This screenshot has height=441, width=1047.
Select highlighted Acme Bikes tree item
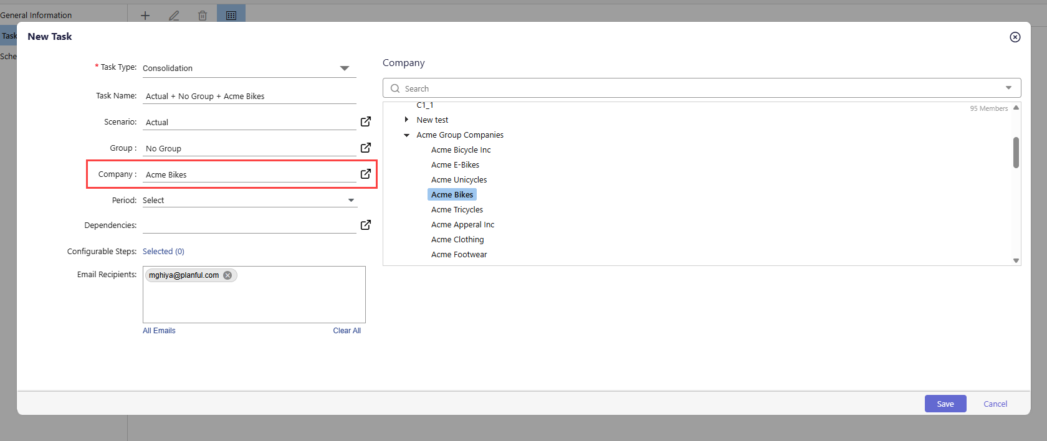[x=452, y=195]
